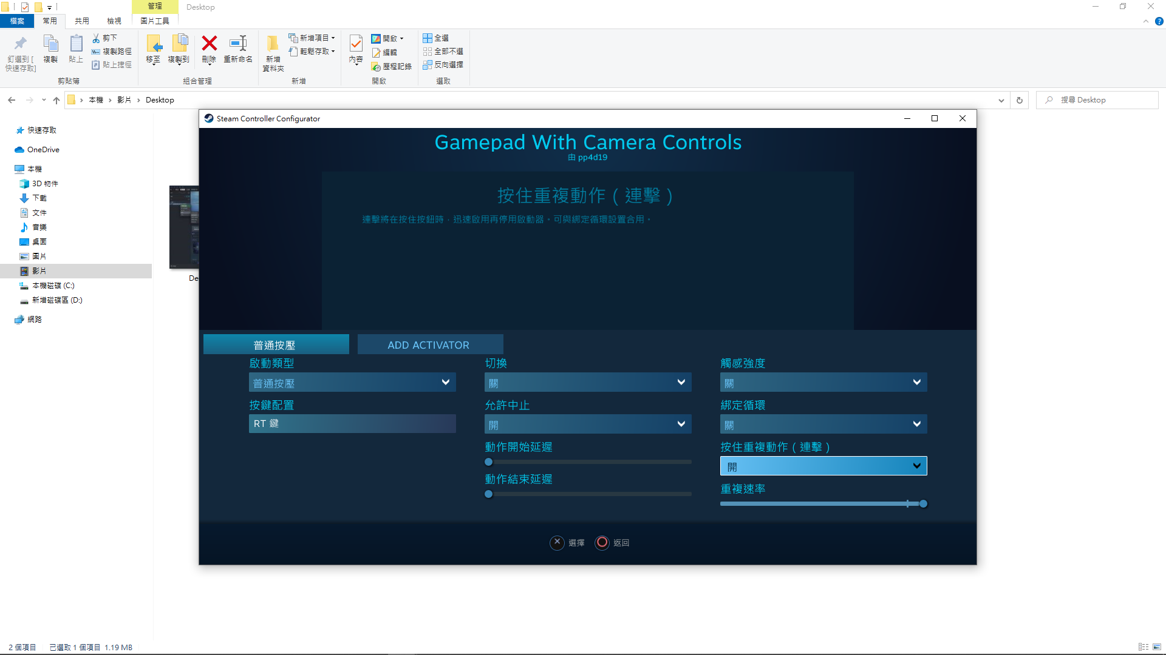
Task: Select 新增磁碟區 (D:) in sidebar
Action: click(x=57, y=300)
